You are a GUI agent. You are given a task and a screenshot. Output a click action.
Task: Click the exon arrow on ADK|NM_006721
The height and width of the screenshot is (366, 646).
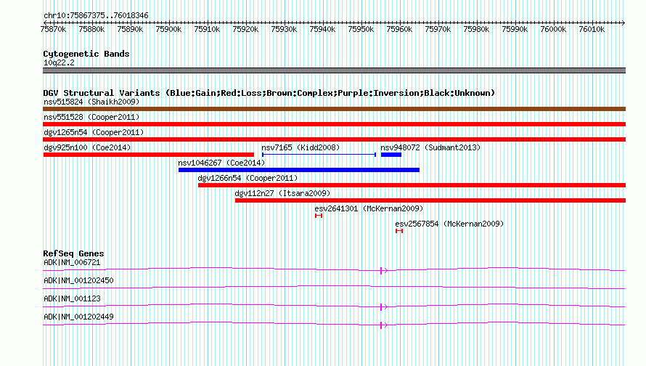click(x=383, y=270)
